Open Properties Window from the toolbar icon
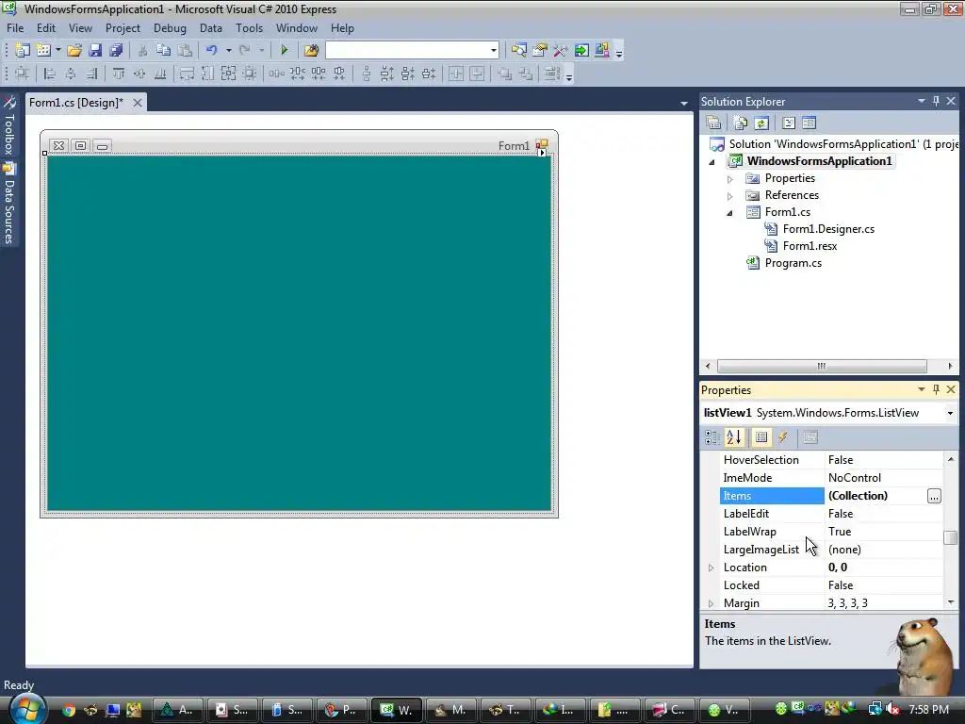The height and width of the screenshot is (724, 965). pyautogui.click(x=540, y=51)
